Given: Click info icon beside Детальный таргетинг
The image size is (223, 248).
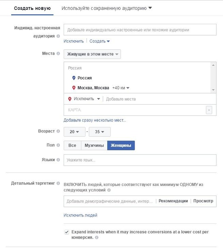Looking at the screenshot, I should pyautogui.click(x=58, y=183).
